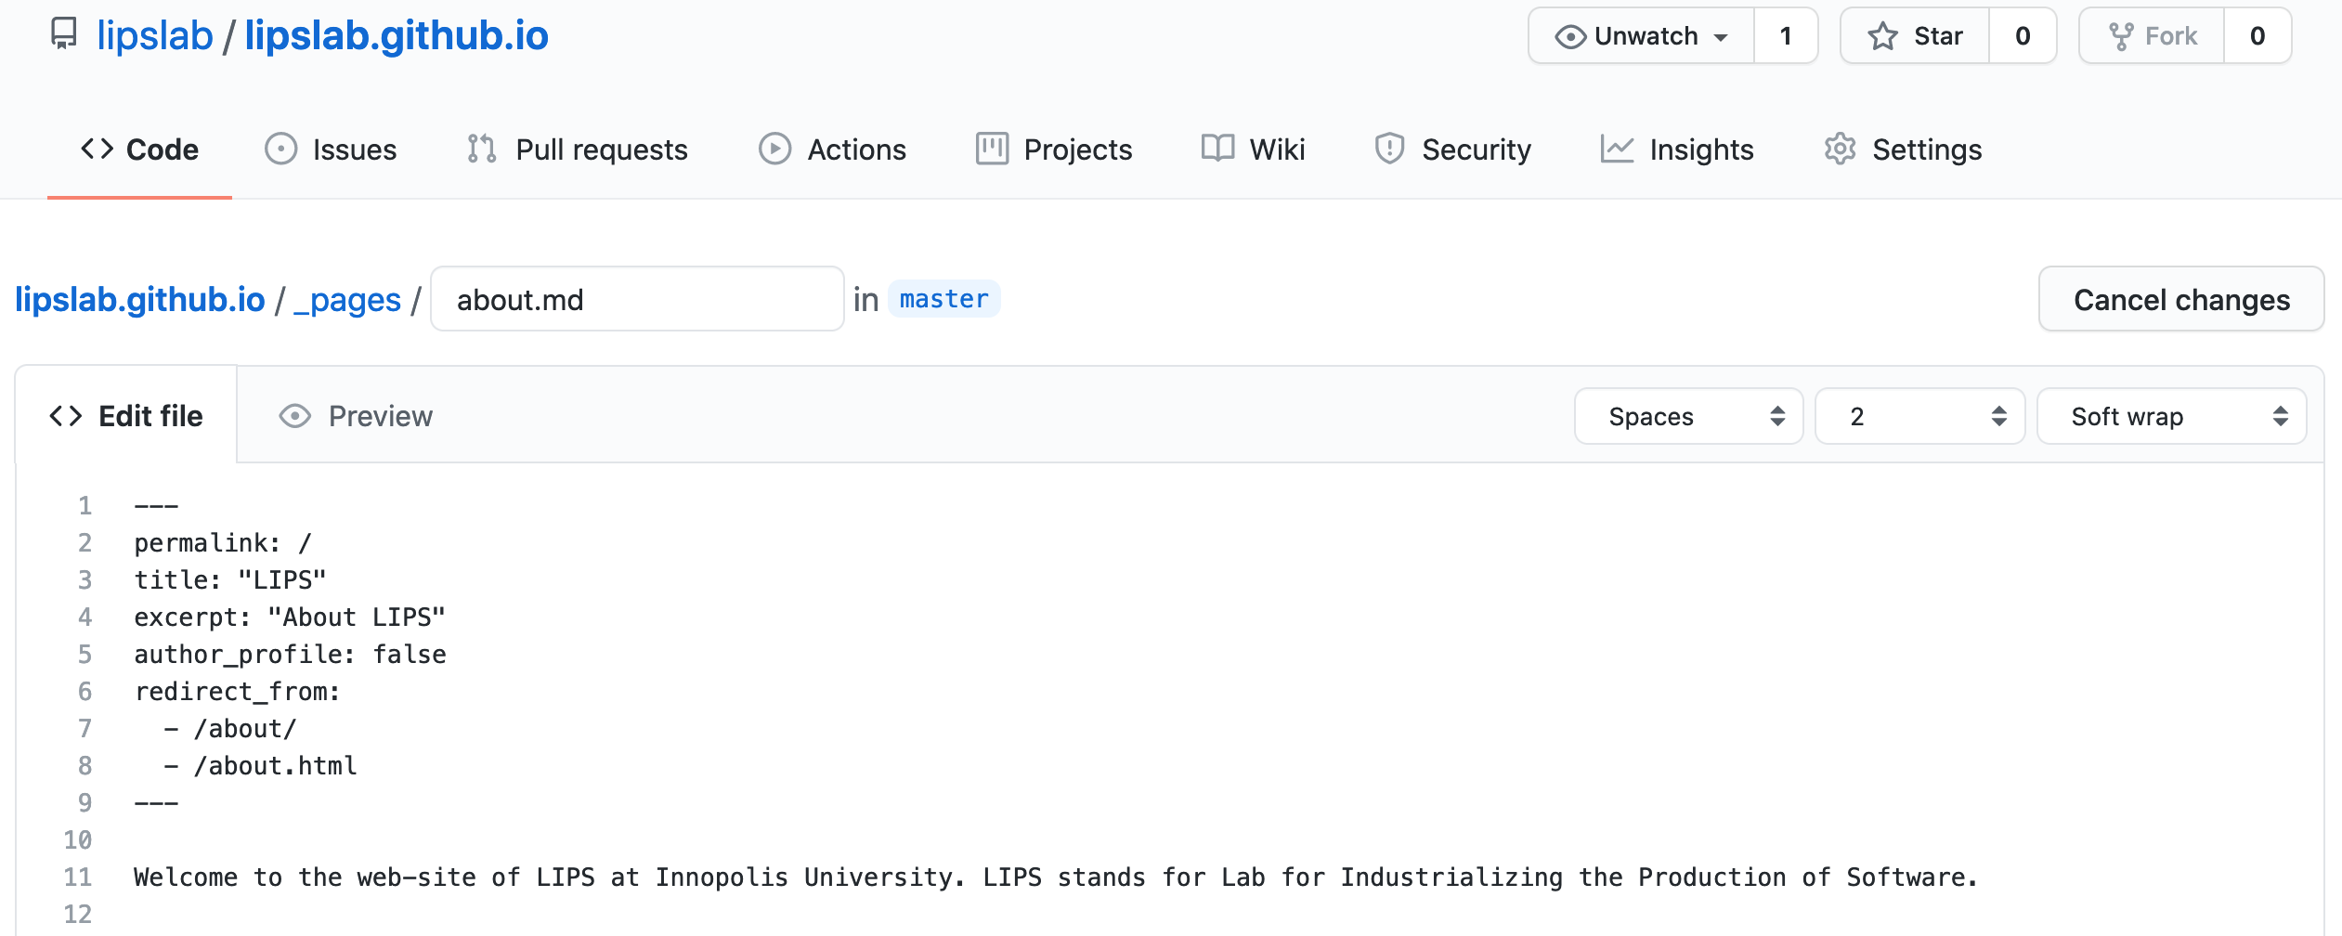
Task: Click the master branch label
Action: [x=943, y=299]
